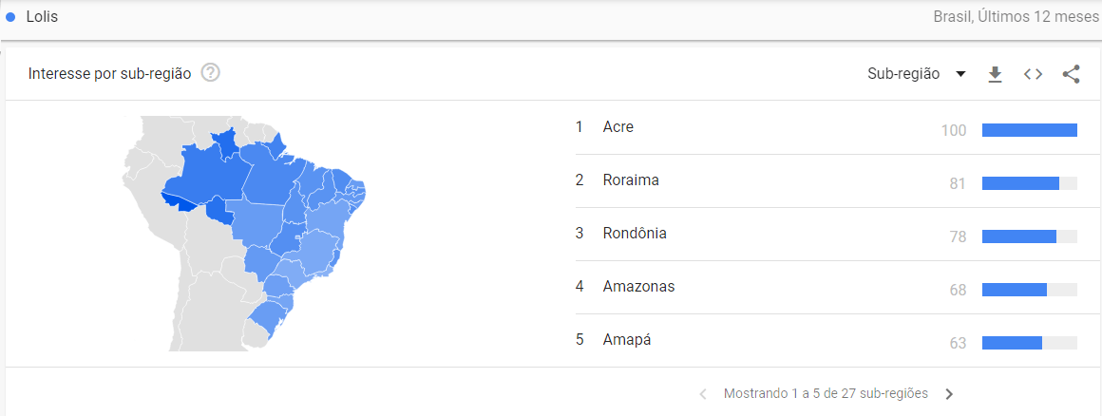Image resolution: width=1102 pixels, height=416 pixels.
Task: Click the blue dot next to Lolis
Action: 10,17
